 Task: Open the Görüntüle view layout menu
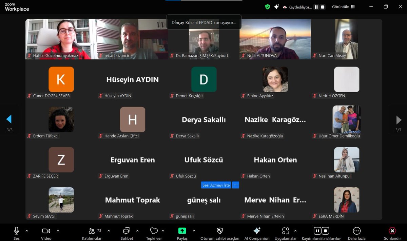point(343,7)
